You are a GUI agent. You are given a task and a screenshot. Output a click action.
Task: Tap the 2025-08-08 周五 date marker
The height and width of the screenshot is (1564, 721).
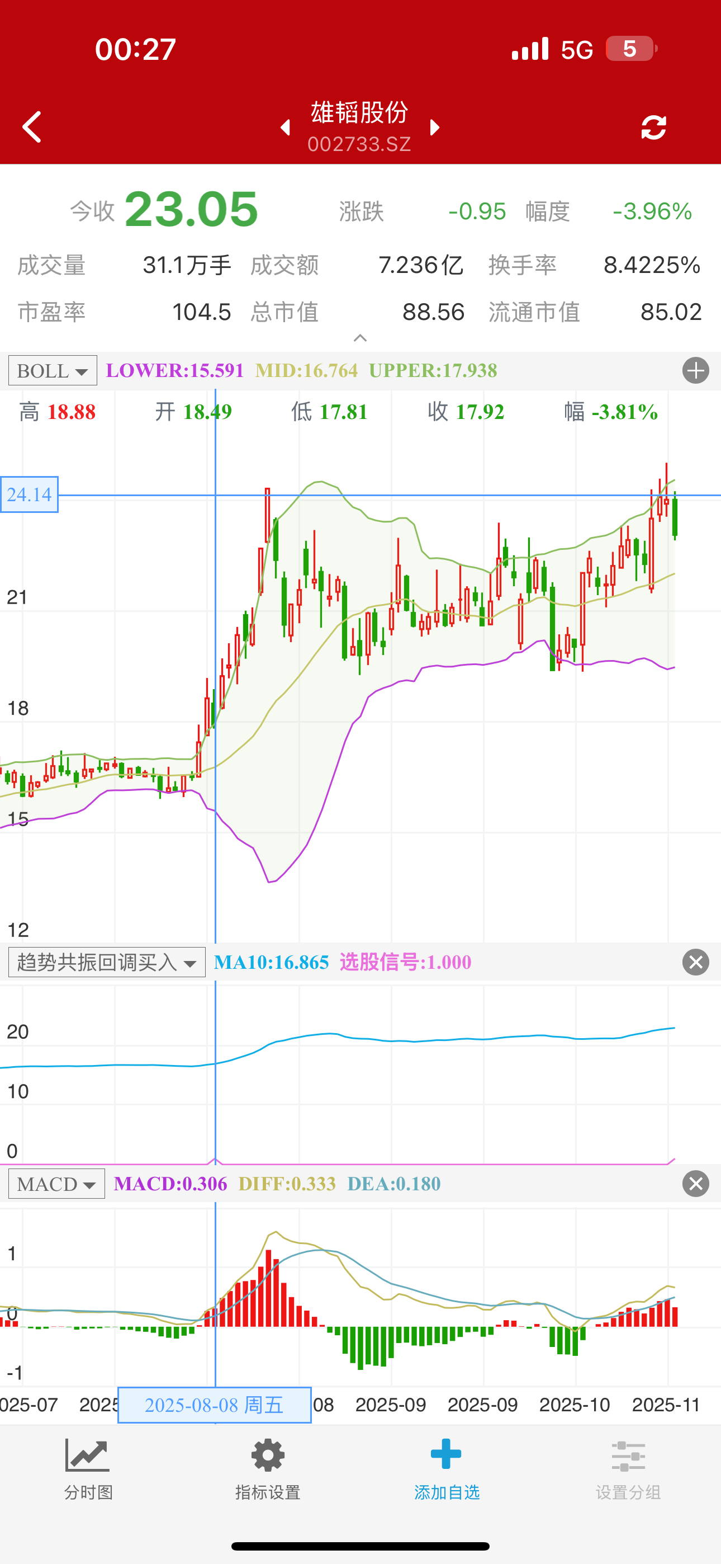point(214,1405)
